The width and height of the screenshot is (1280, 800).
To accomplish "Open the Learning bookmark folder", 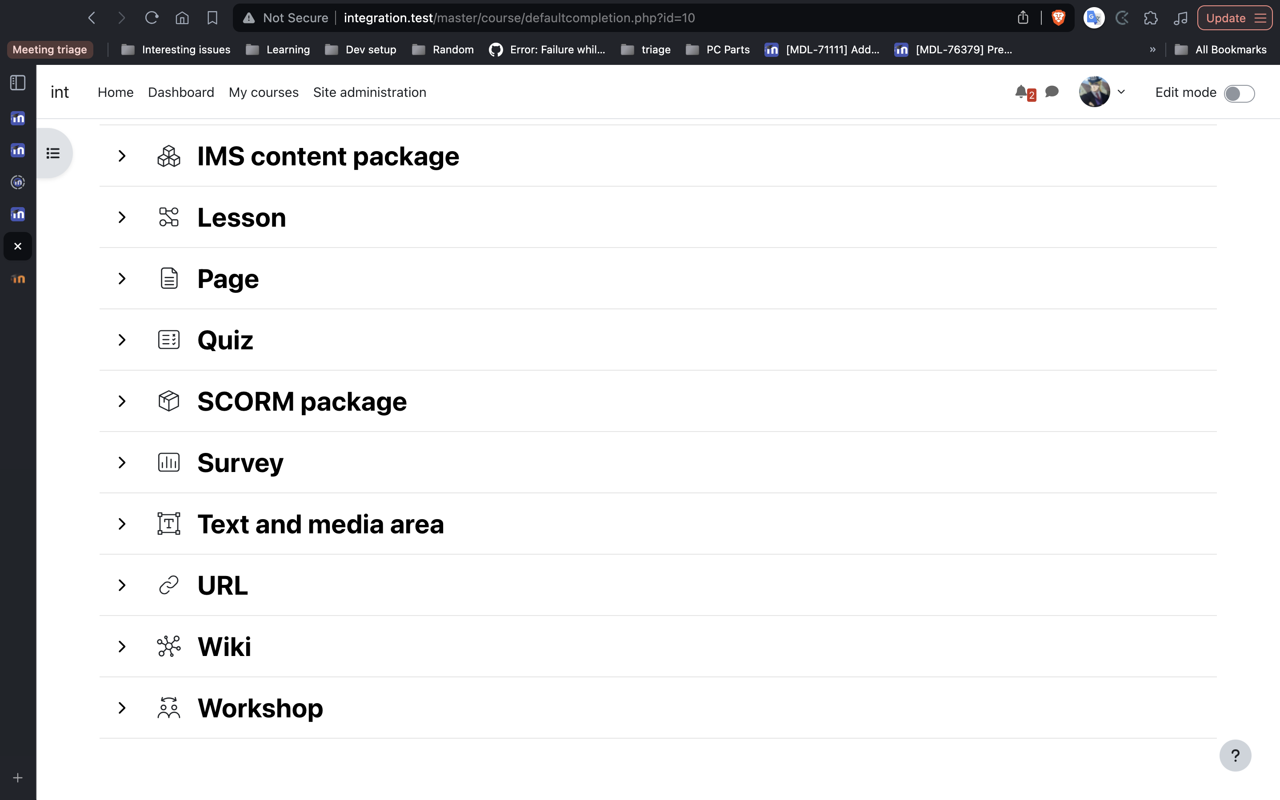I will pos(278,50).
